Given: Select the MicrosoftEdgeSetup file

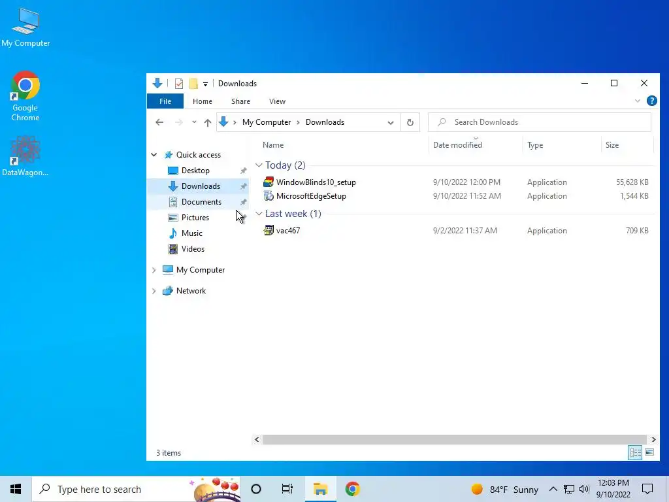Looking at the screenshot, I should click(x=311, y=196).
